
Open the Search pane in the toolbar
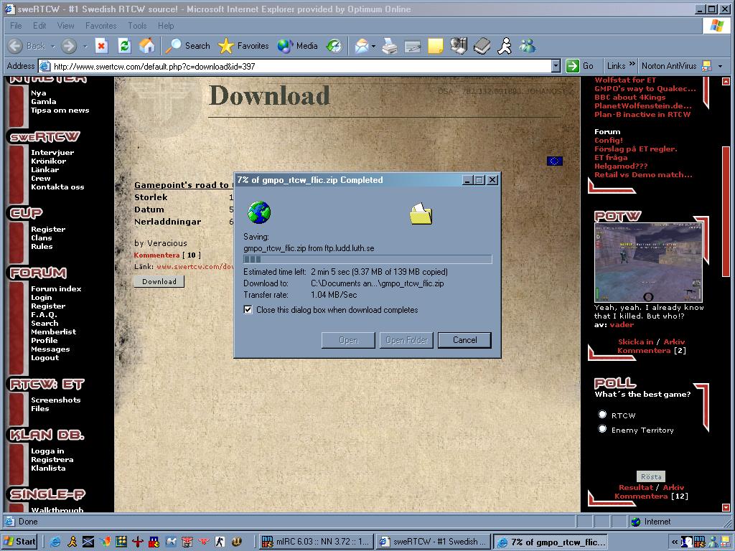point(187,46)
